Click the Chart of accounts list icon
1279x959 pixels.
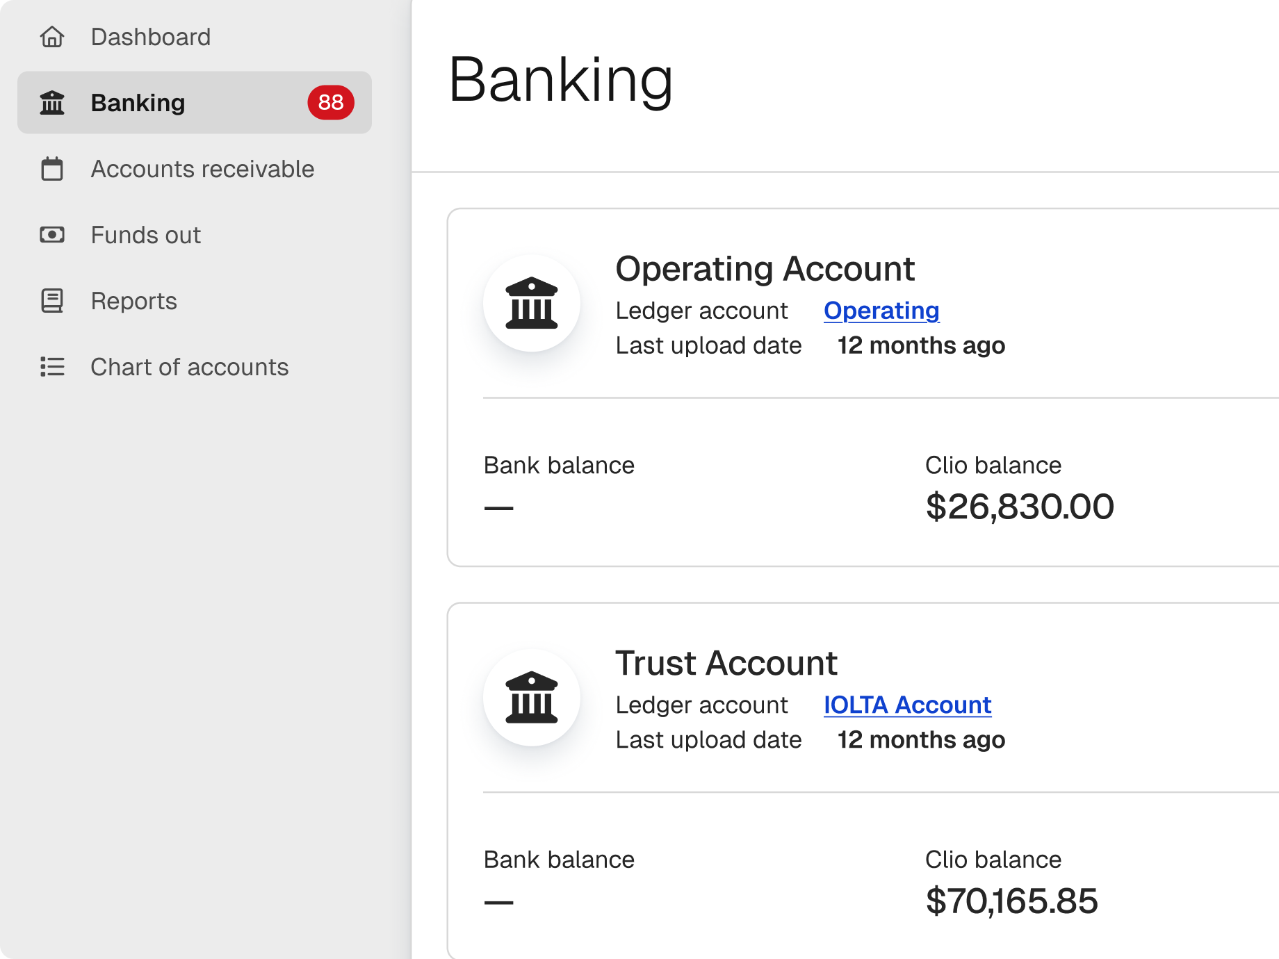coord(52,367)
